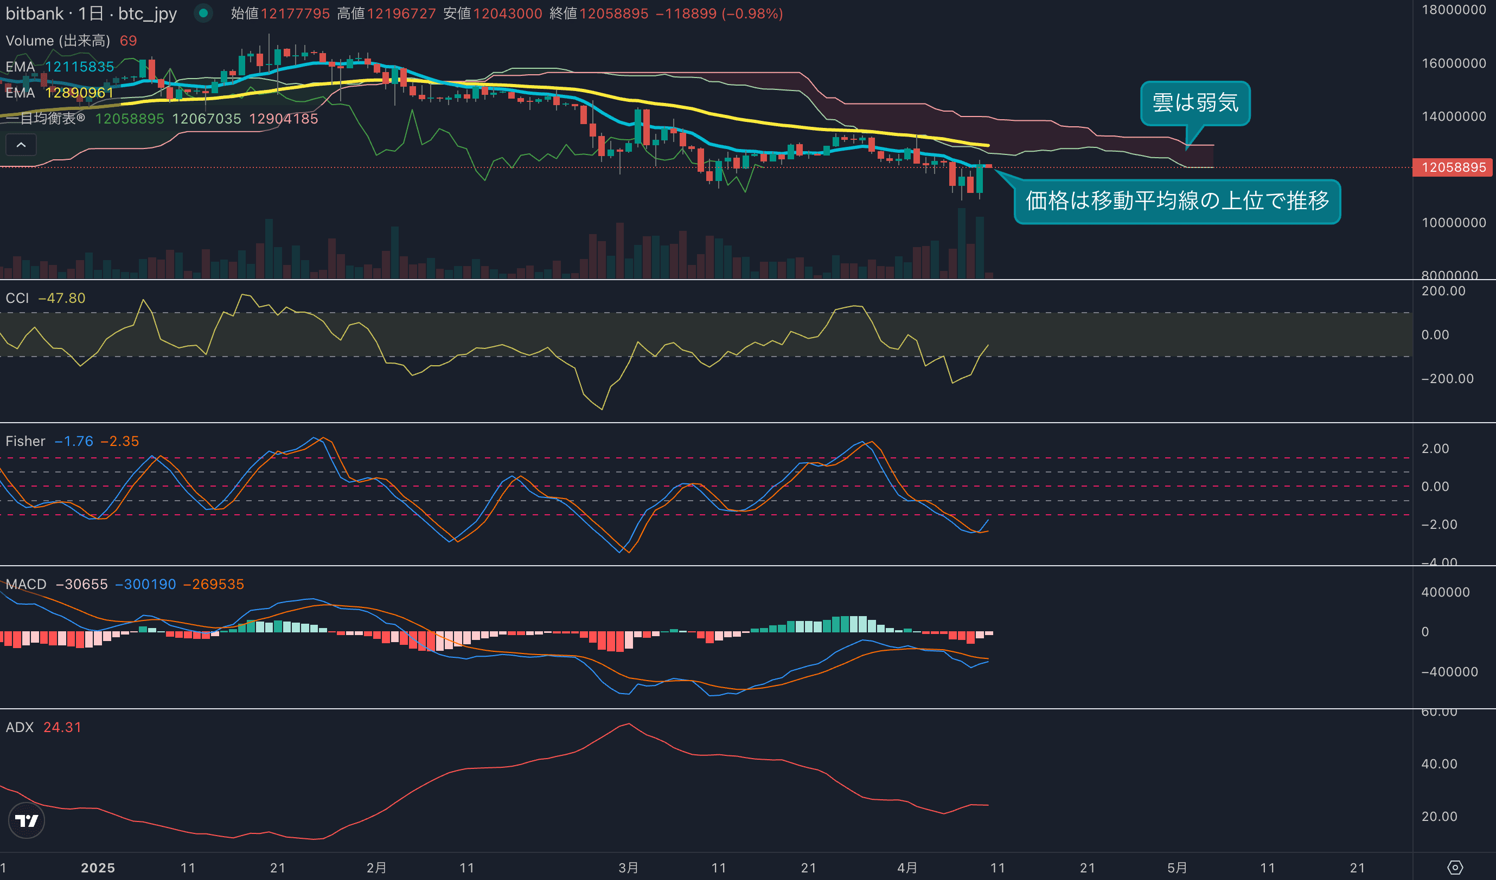Click the 2025 label on time axis

[97, 868]
